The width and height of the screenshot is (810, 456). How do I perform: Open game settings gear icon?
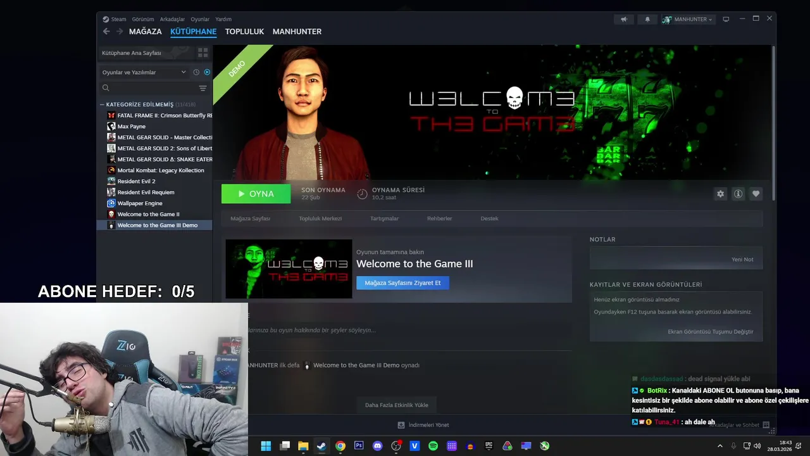pos(720,194)
